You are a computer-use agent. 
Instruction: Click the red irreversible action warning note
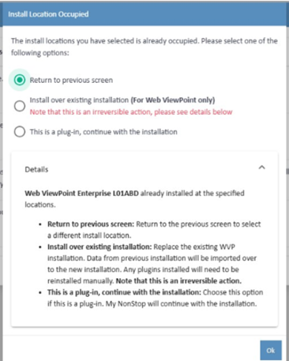pos(131,112)
